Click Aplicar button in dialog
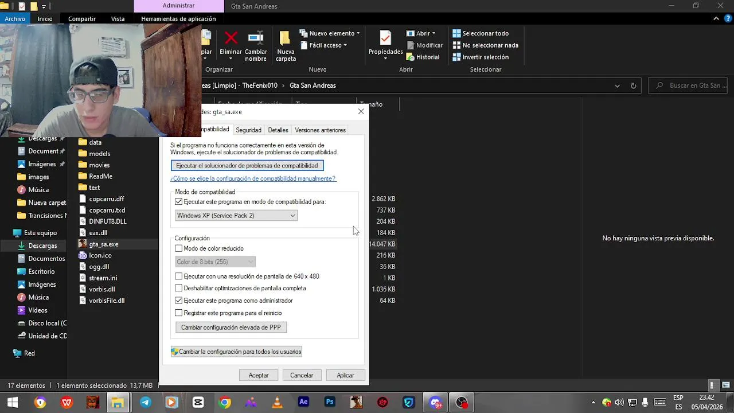 pyautogui.click(x=345, y=375)
